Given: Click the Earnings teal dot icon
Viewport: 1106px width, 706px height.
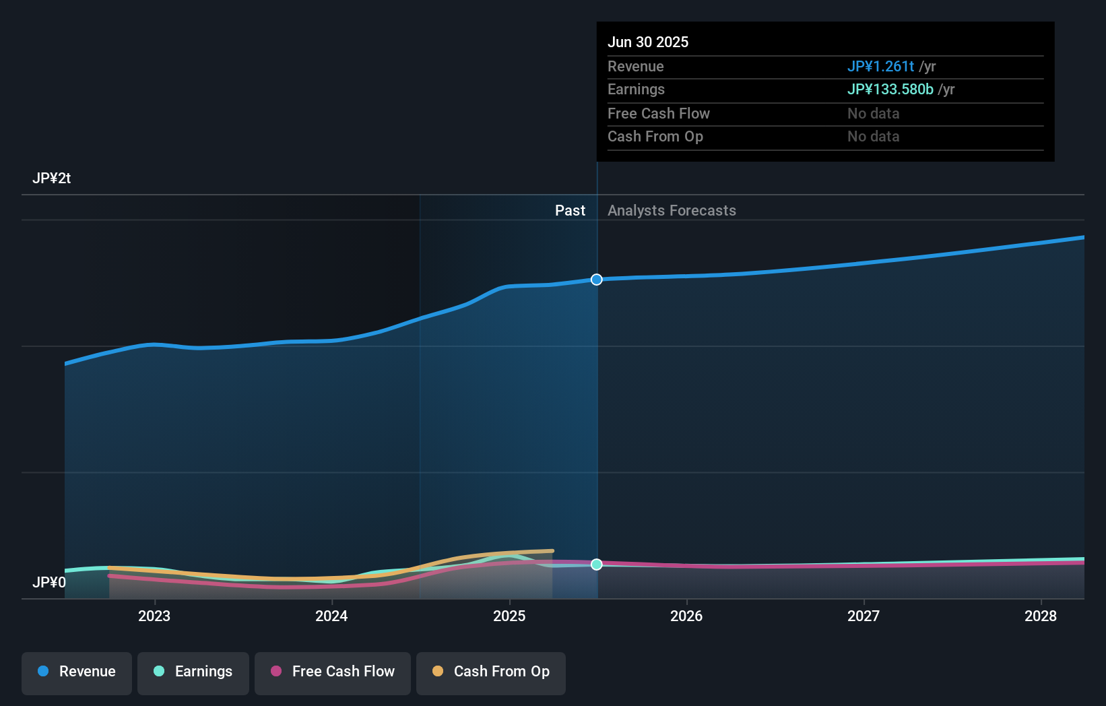Looking at the screenshot, I should [x=158, y=672].
